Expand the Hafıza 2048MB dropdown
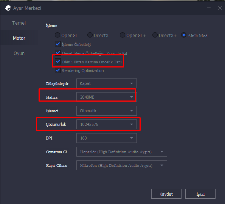This screenshot has width=225, height=204. 107,97
